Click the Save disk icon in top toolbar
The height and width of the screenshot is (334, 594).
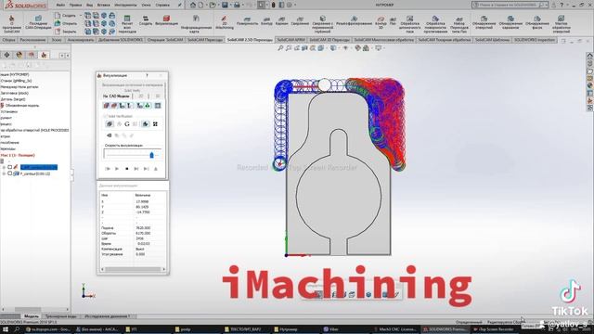(225, 5)
